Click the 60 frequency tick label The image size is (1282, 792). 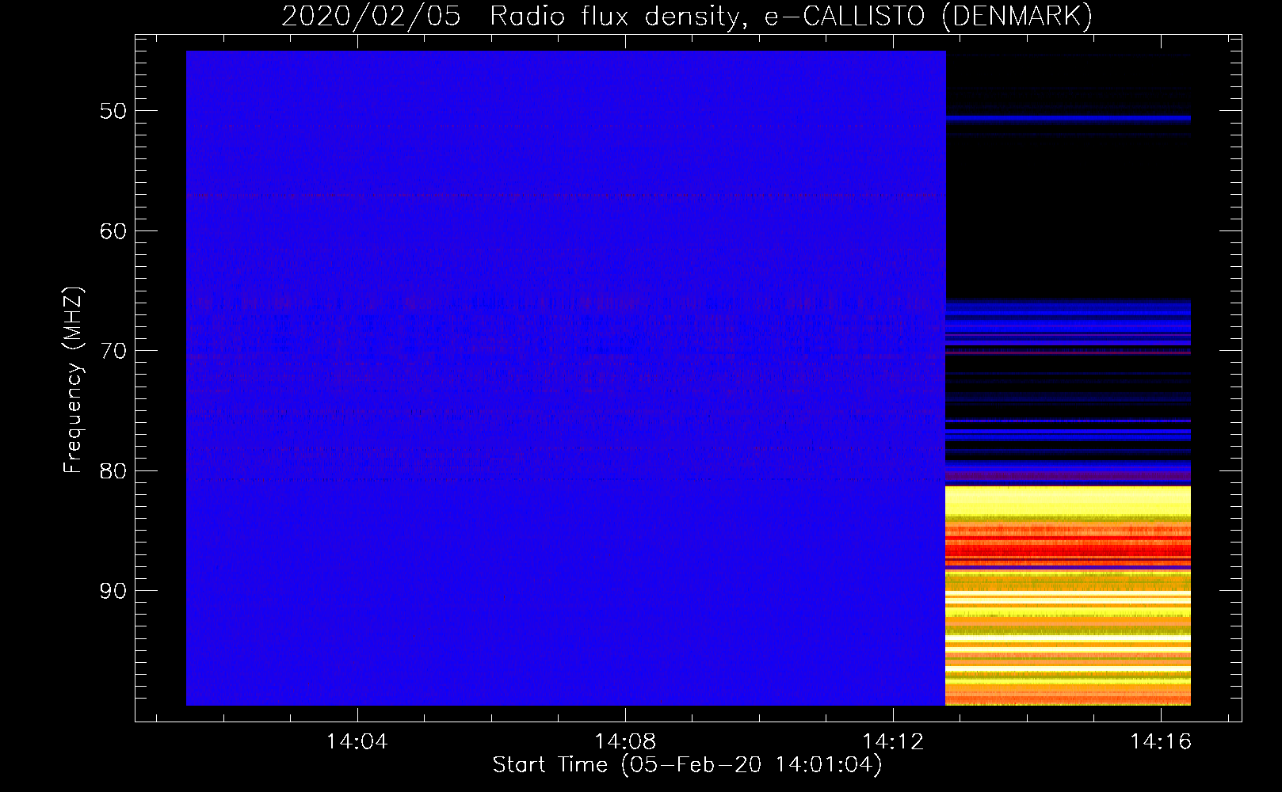[x=113, y=231]
